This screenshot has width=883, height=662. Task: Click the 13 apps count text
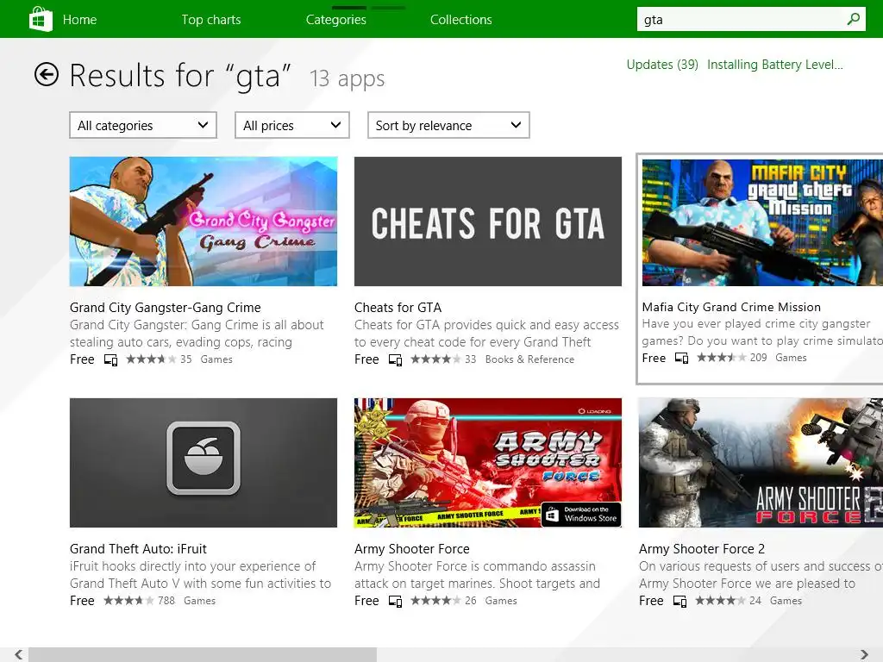347,78
